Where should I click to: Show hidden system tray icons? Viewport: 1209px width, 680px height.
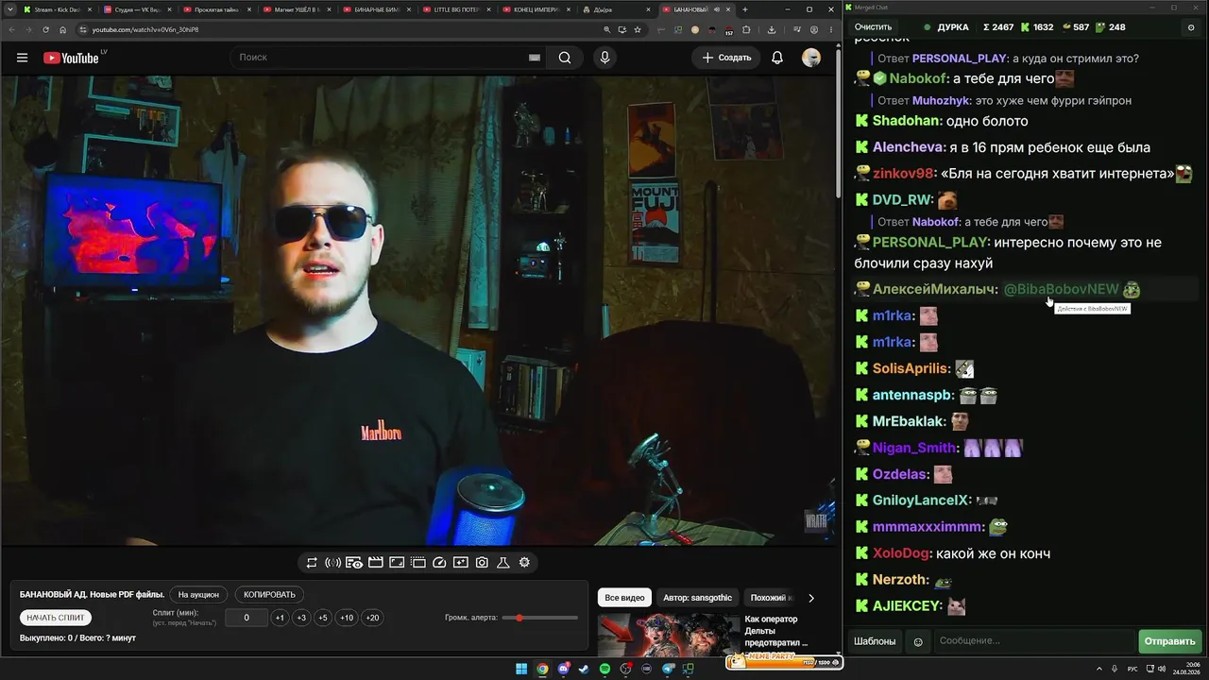(x=1098, y=669)
